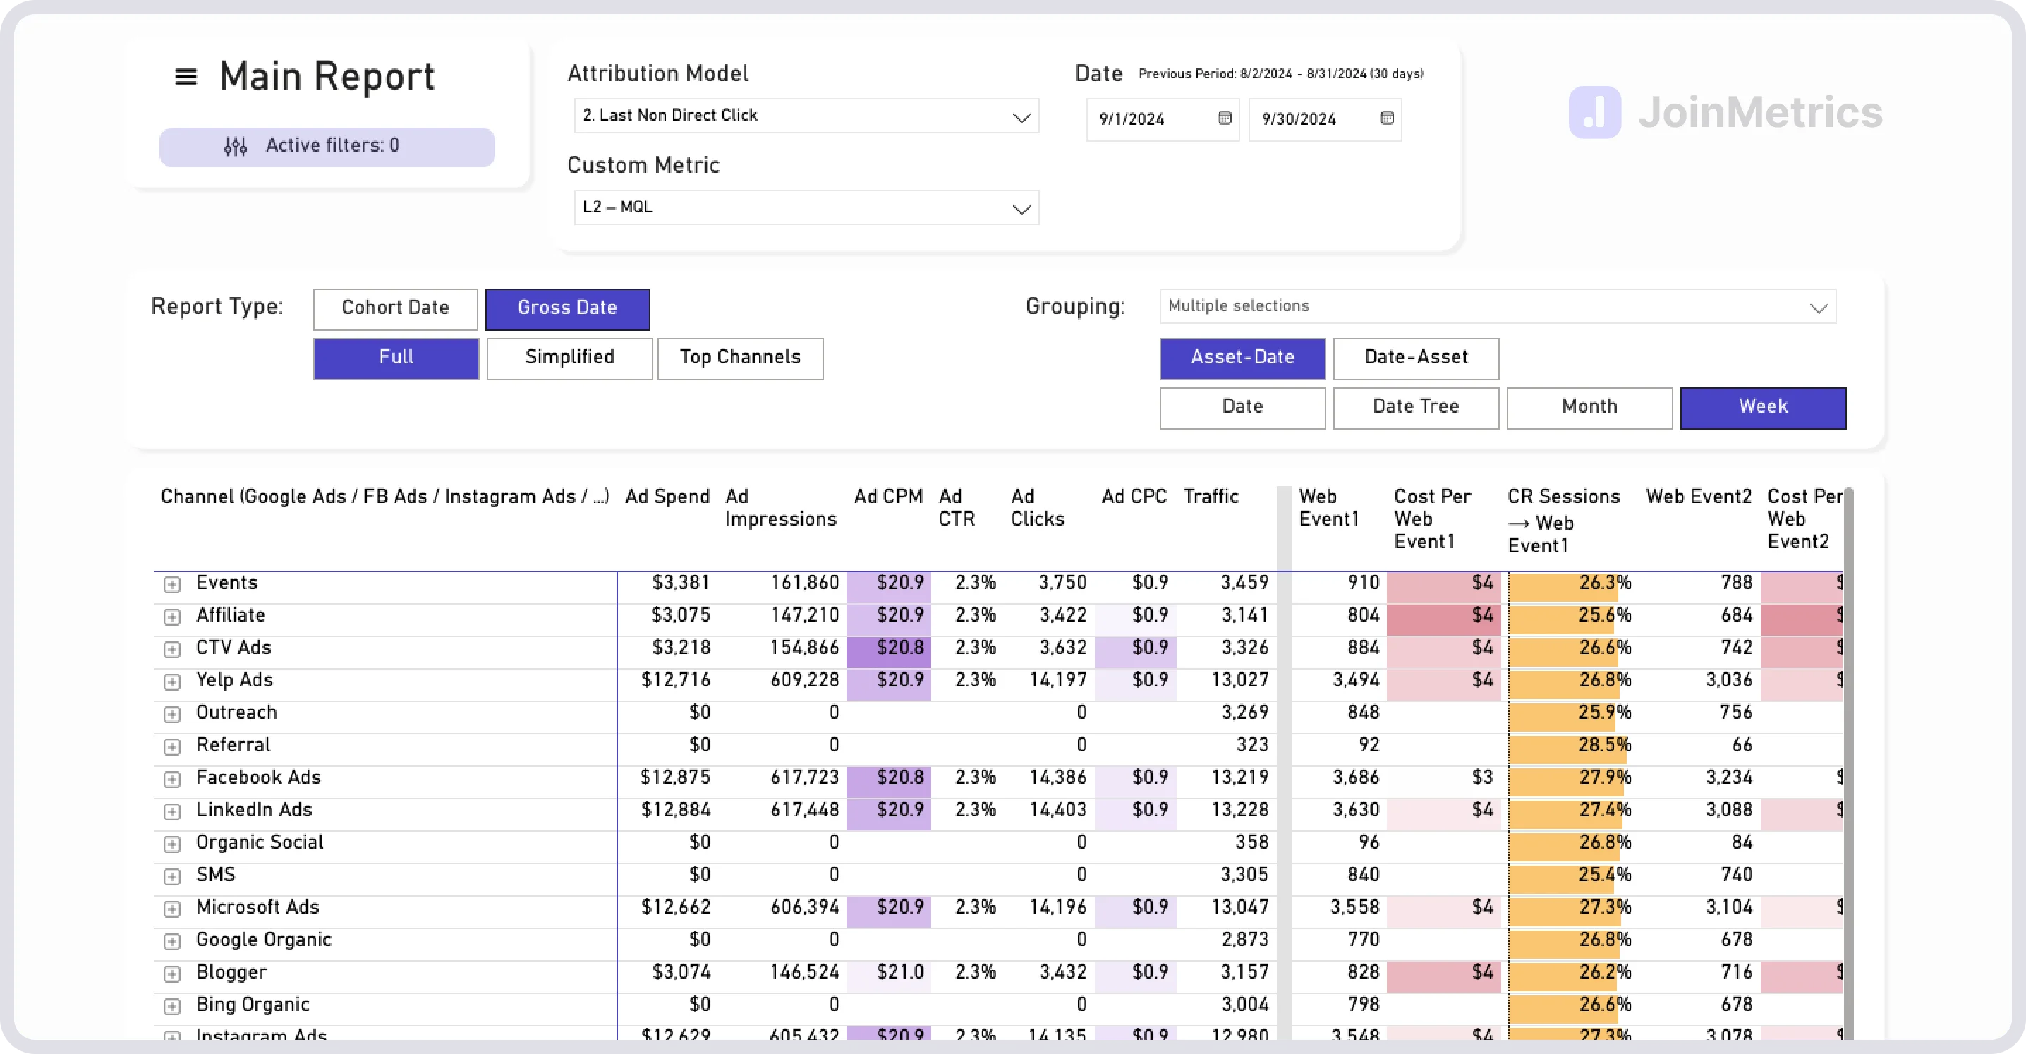This screenshot has height=1054, width=2026.
Task: Expand the Yelp Ads row via plus icon
Action: [x=172, y=682]
